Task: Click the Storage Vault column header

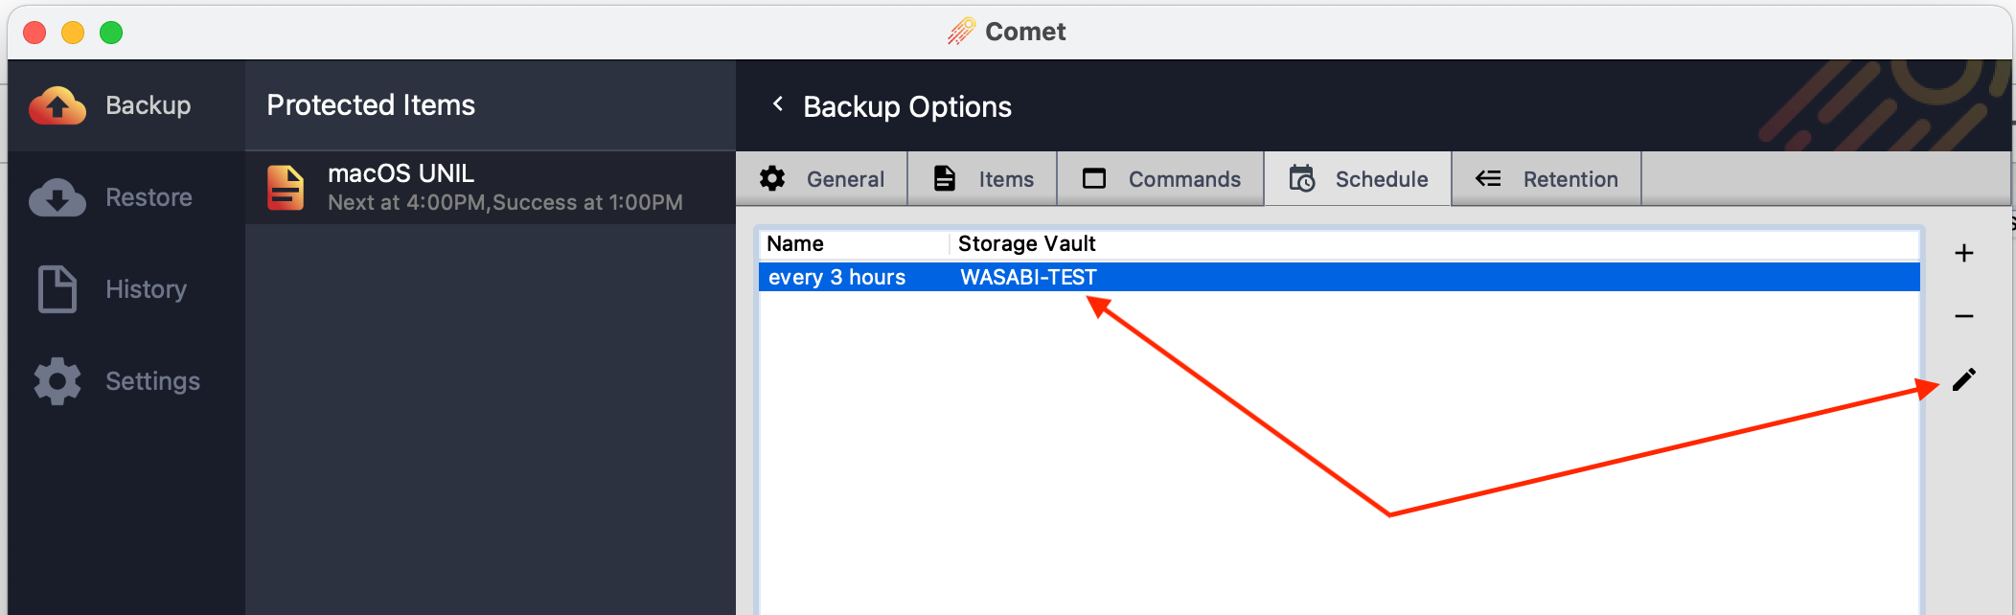Action: pos(1026,244)
